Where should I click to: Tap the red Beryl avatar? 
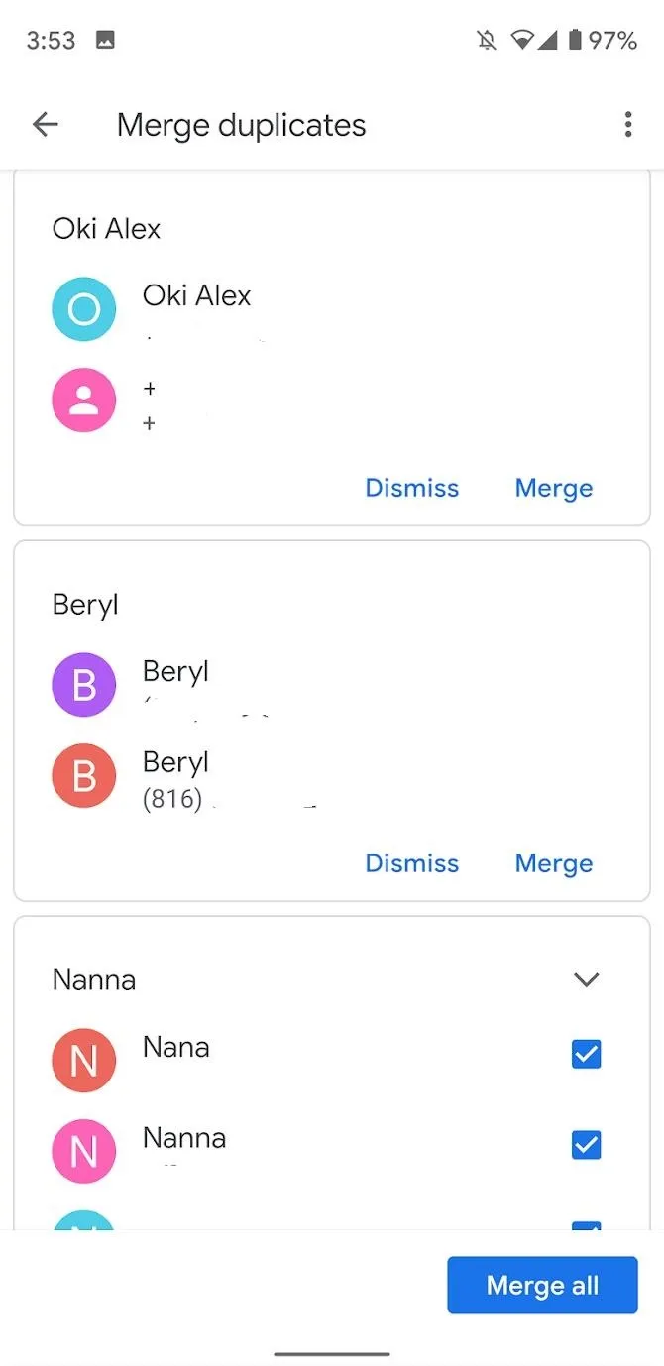(x=83, y=776)
